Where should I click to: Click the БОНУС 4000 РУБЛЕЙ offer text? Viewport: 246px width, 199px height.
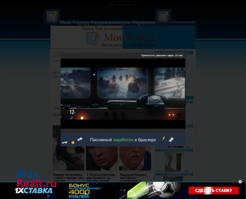[x=85, y=191]
